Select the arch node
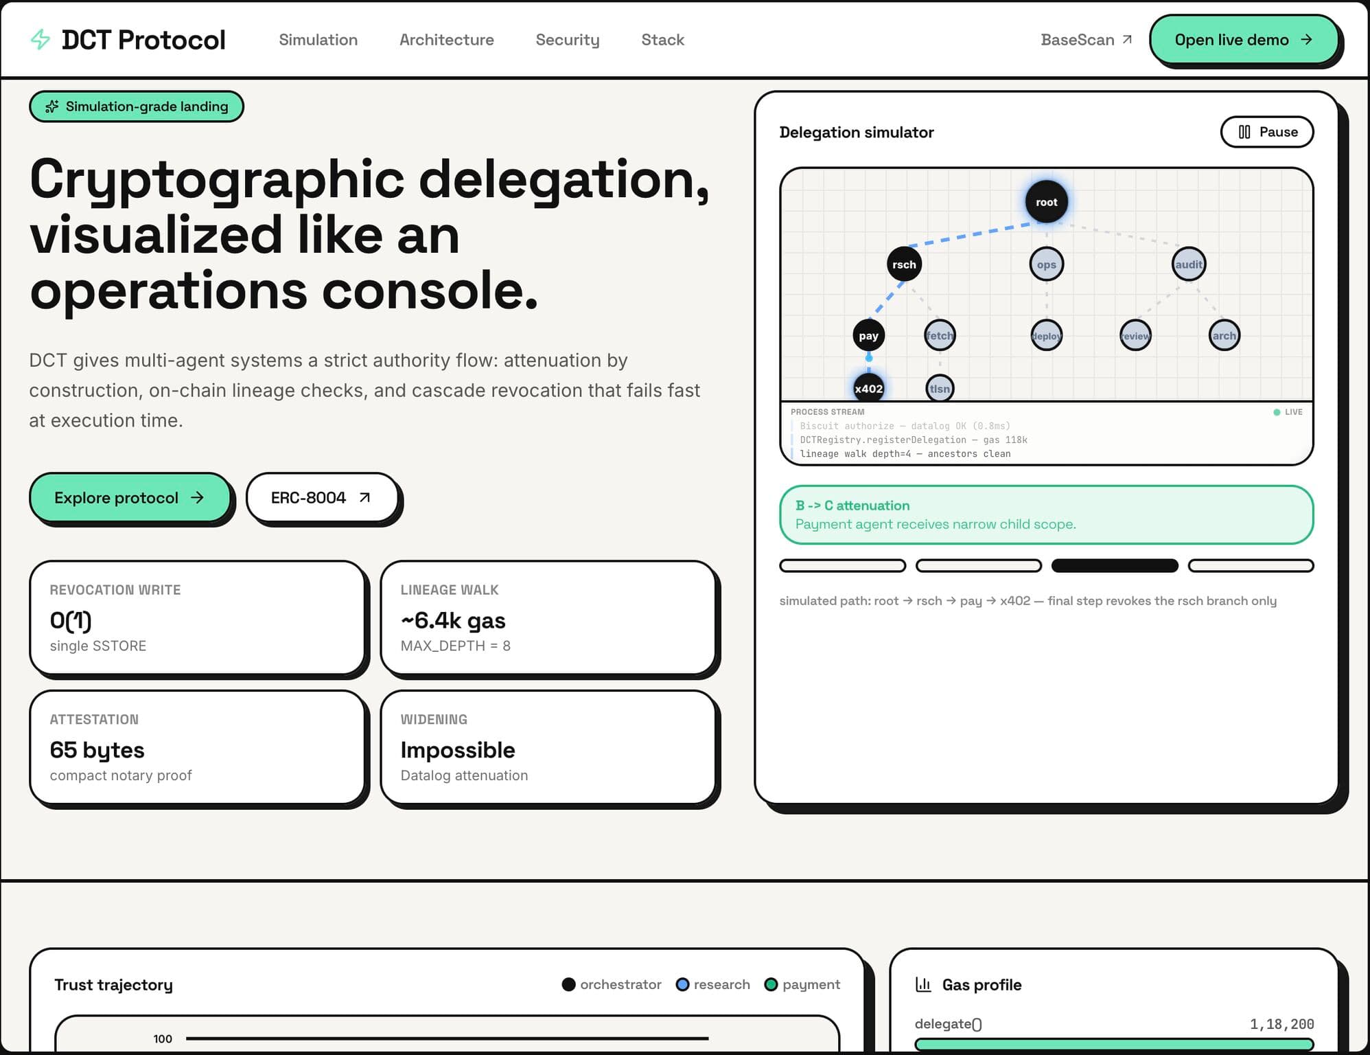 tap(1224, 336)
